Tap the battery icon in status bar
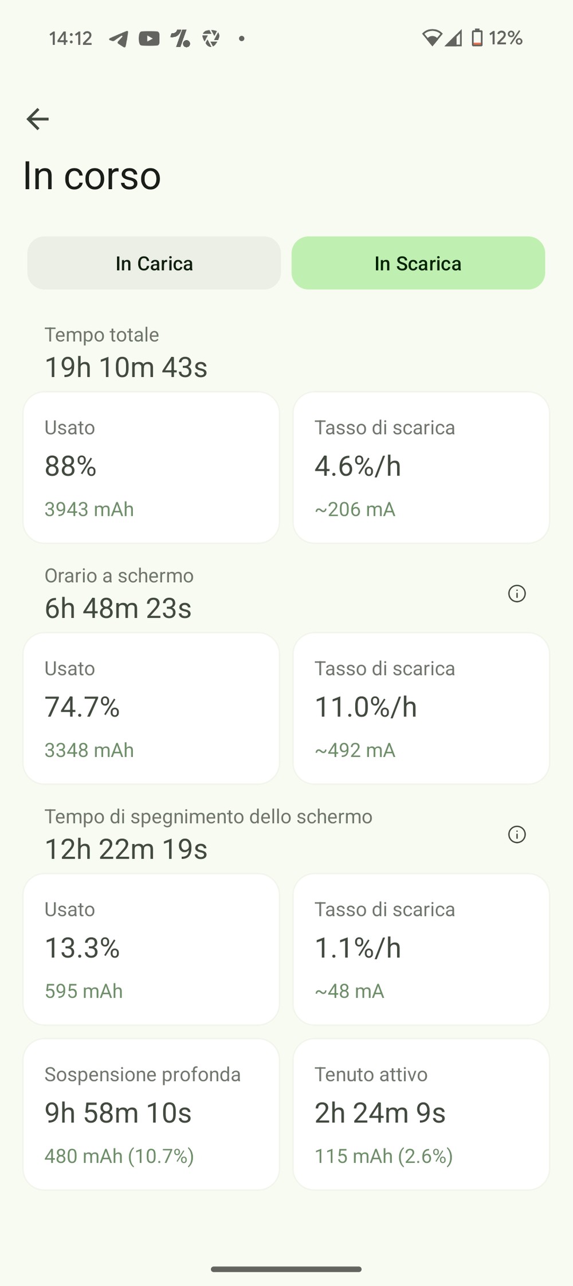Screen dimensions: 573x1286 tap(477, 38)
